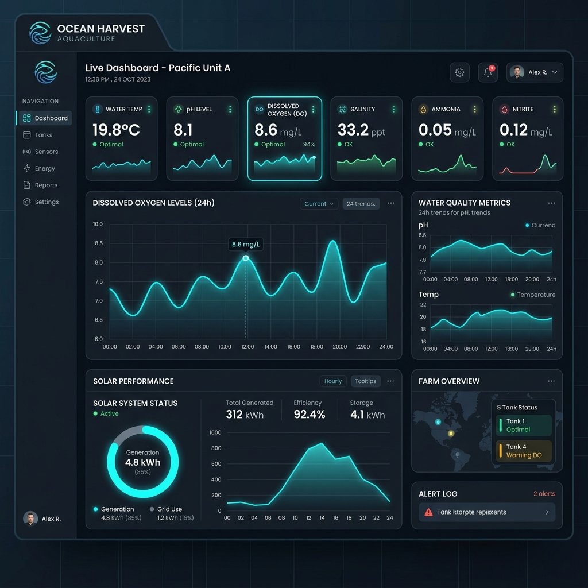Open the notifications bell
Viewport: 588px width, 588px height.
click(488, 72)
